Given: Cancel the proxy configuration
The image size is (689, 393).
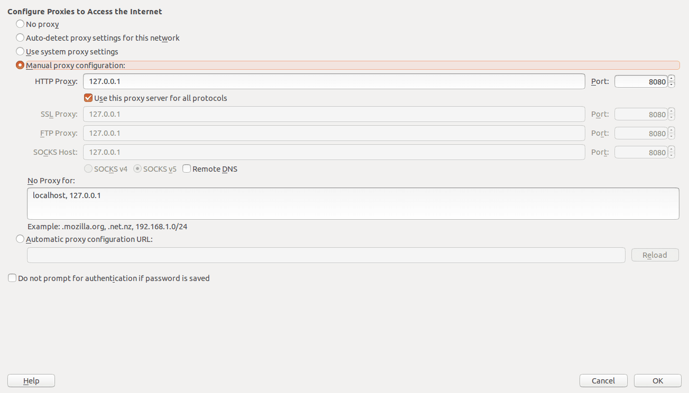Looking at the screenshot, I should coord(603,380).
